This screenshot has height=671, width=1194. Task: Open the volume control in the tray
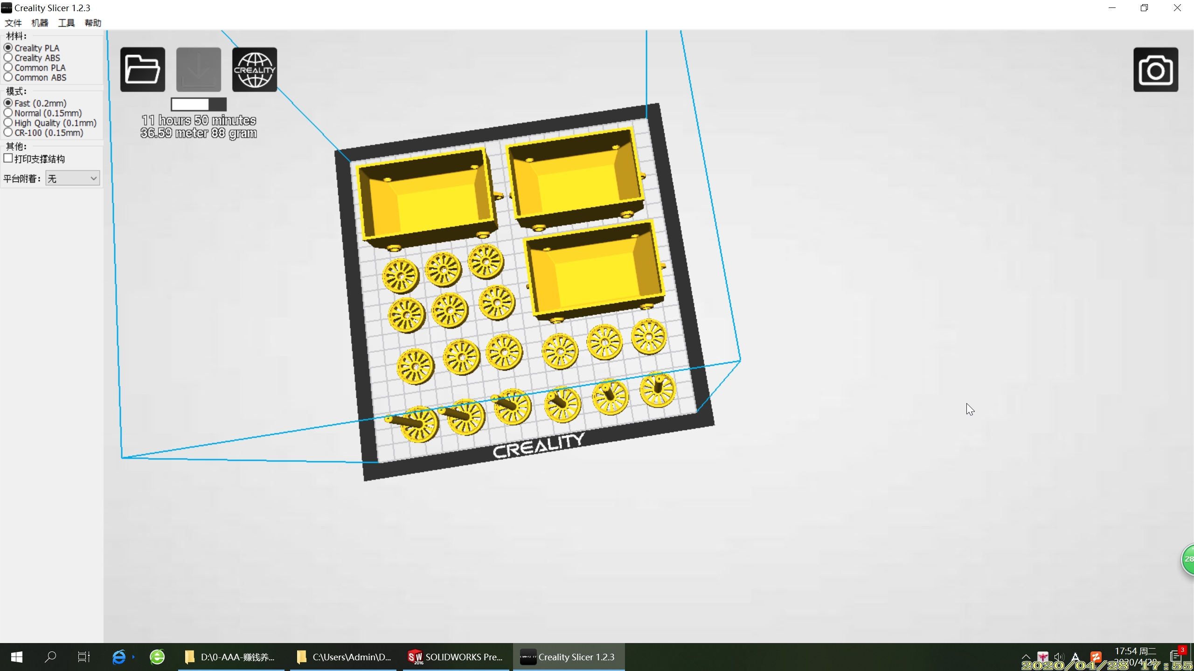1059,657
